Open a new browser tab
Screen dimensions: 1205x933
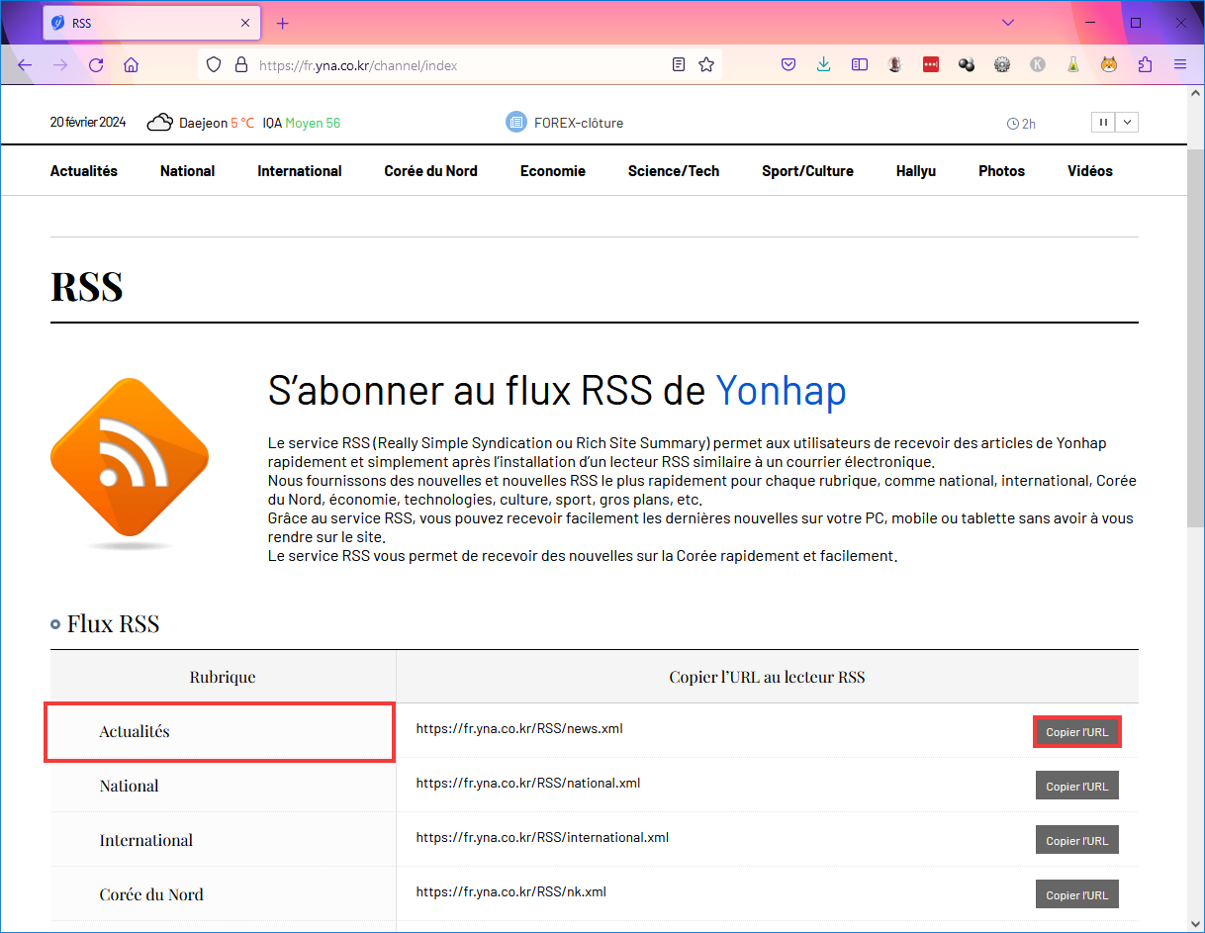coord(282,23)
